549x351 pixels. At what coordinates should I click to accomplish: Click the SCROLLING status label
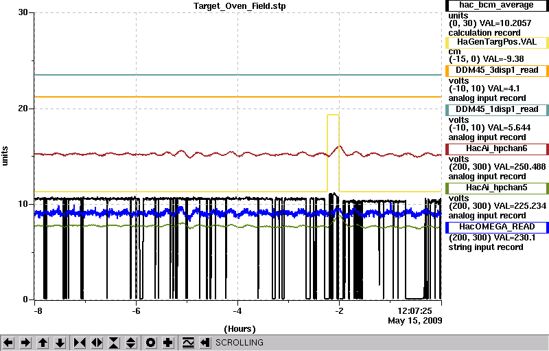tap(239, 343)
